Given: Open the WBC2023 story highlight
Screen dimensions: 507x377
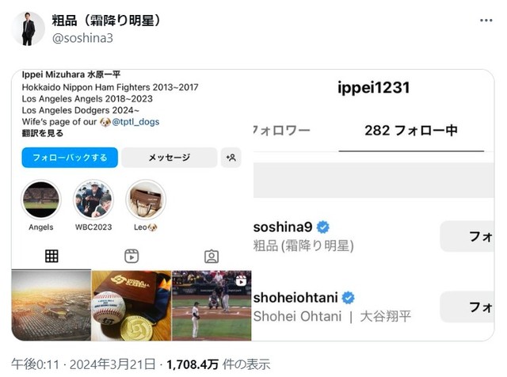Looking at the screenshot, I should click(x=93, y=200).
